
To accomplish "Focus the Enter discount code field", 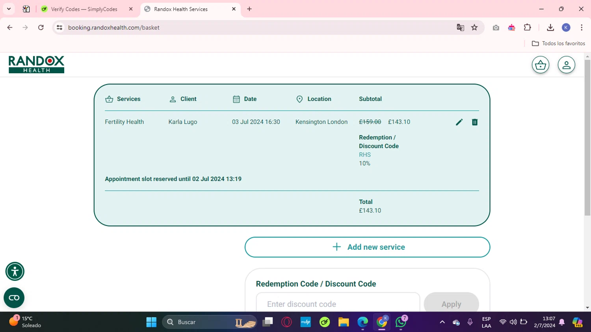I will click(338, 304).
